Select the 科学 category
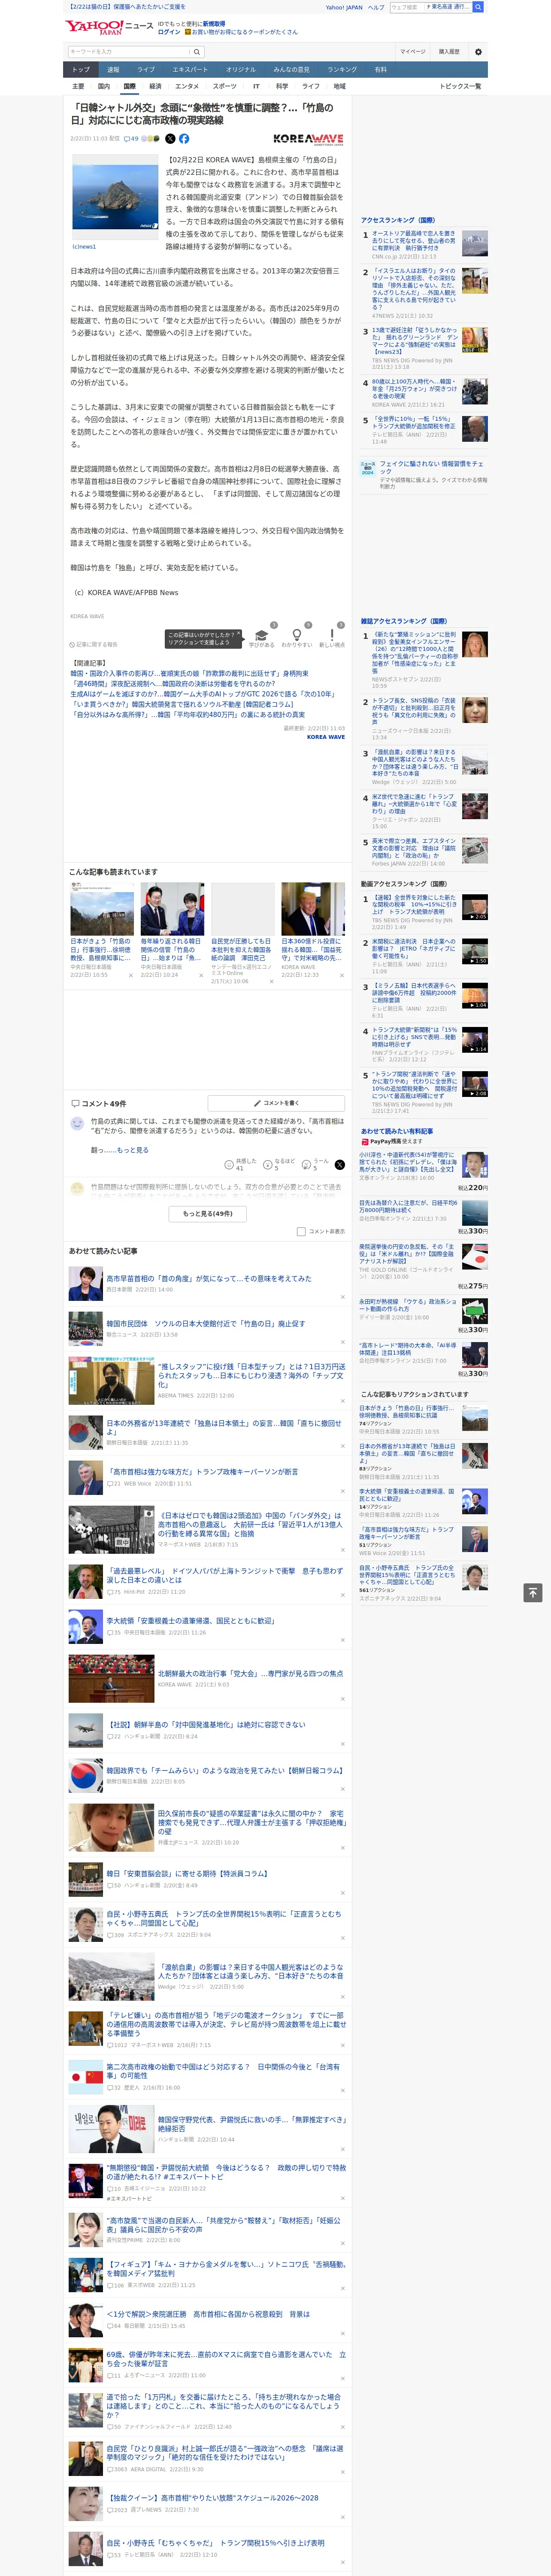551x2576 pixels. pyautogui.click(x=282, y=86)
